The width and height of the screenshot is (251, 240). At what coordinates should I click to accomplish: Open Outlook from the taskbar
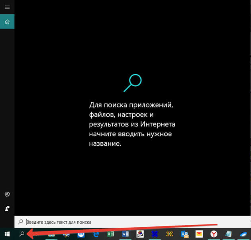click(184, 234)
